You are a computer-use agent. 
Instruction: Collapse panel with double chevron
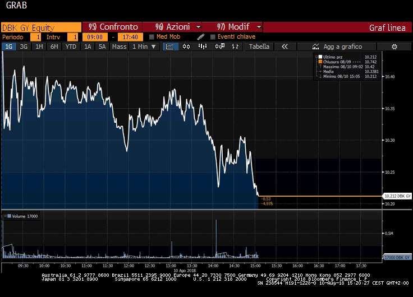click(x=284, y=47)
